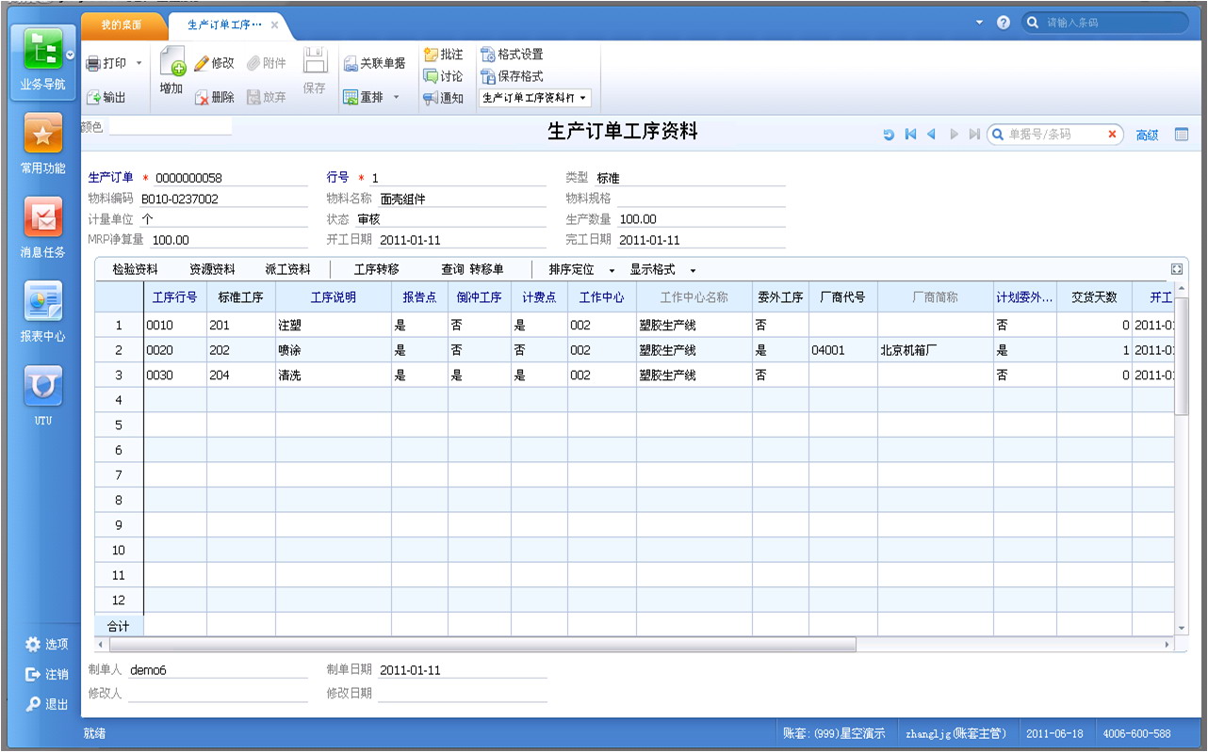The width and height of the screenshot is (1208, 752).
Task: Open 常用功能 favorites star icon
Action: pos(43,135)
